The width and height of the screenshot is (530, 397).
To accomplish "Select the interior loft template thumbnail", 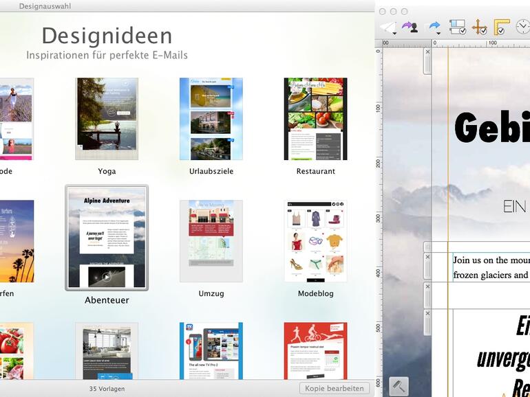I will (107, 351).
